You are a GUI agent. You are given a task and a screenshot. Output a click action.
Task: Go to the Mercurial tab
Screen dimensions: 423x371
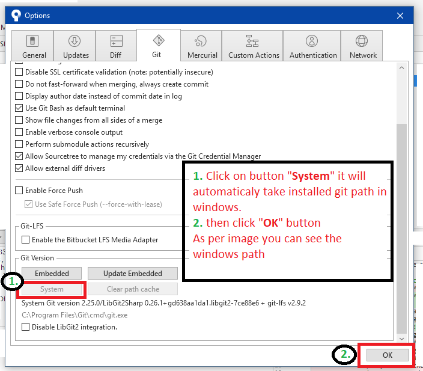click(201, 46)
